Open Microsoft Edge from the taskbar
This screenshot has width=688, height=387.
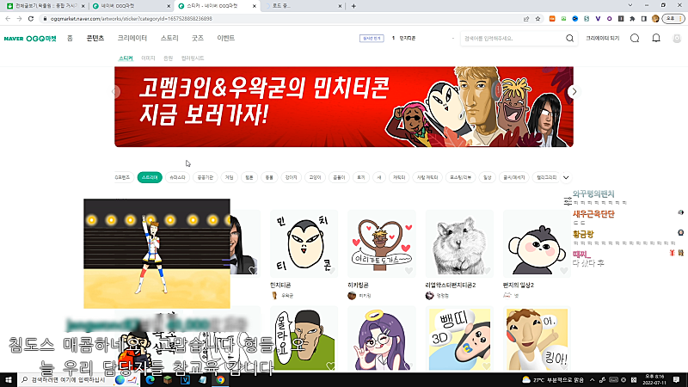pyautogui.click(x=150, y=380)
